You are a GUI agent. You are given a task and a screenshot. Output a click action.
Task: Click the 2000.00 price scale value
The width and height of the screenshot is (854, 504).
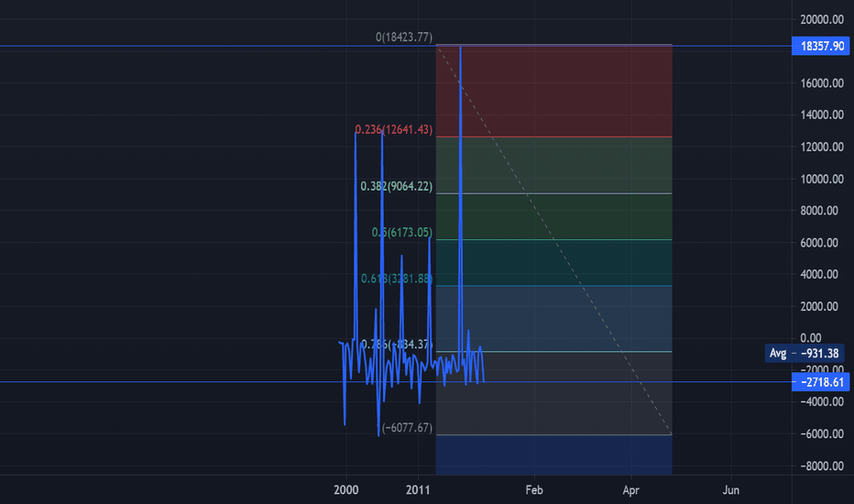click(819, 307)
